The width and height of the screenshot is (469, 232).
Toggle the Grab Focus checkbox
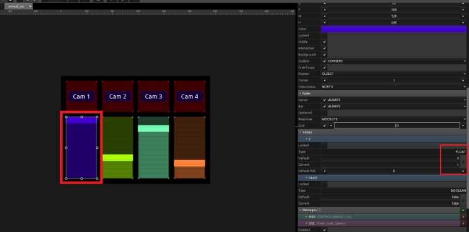point(324,67)
